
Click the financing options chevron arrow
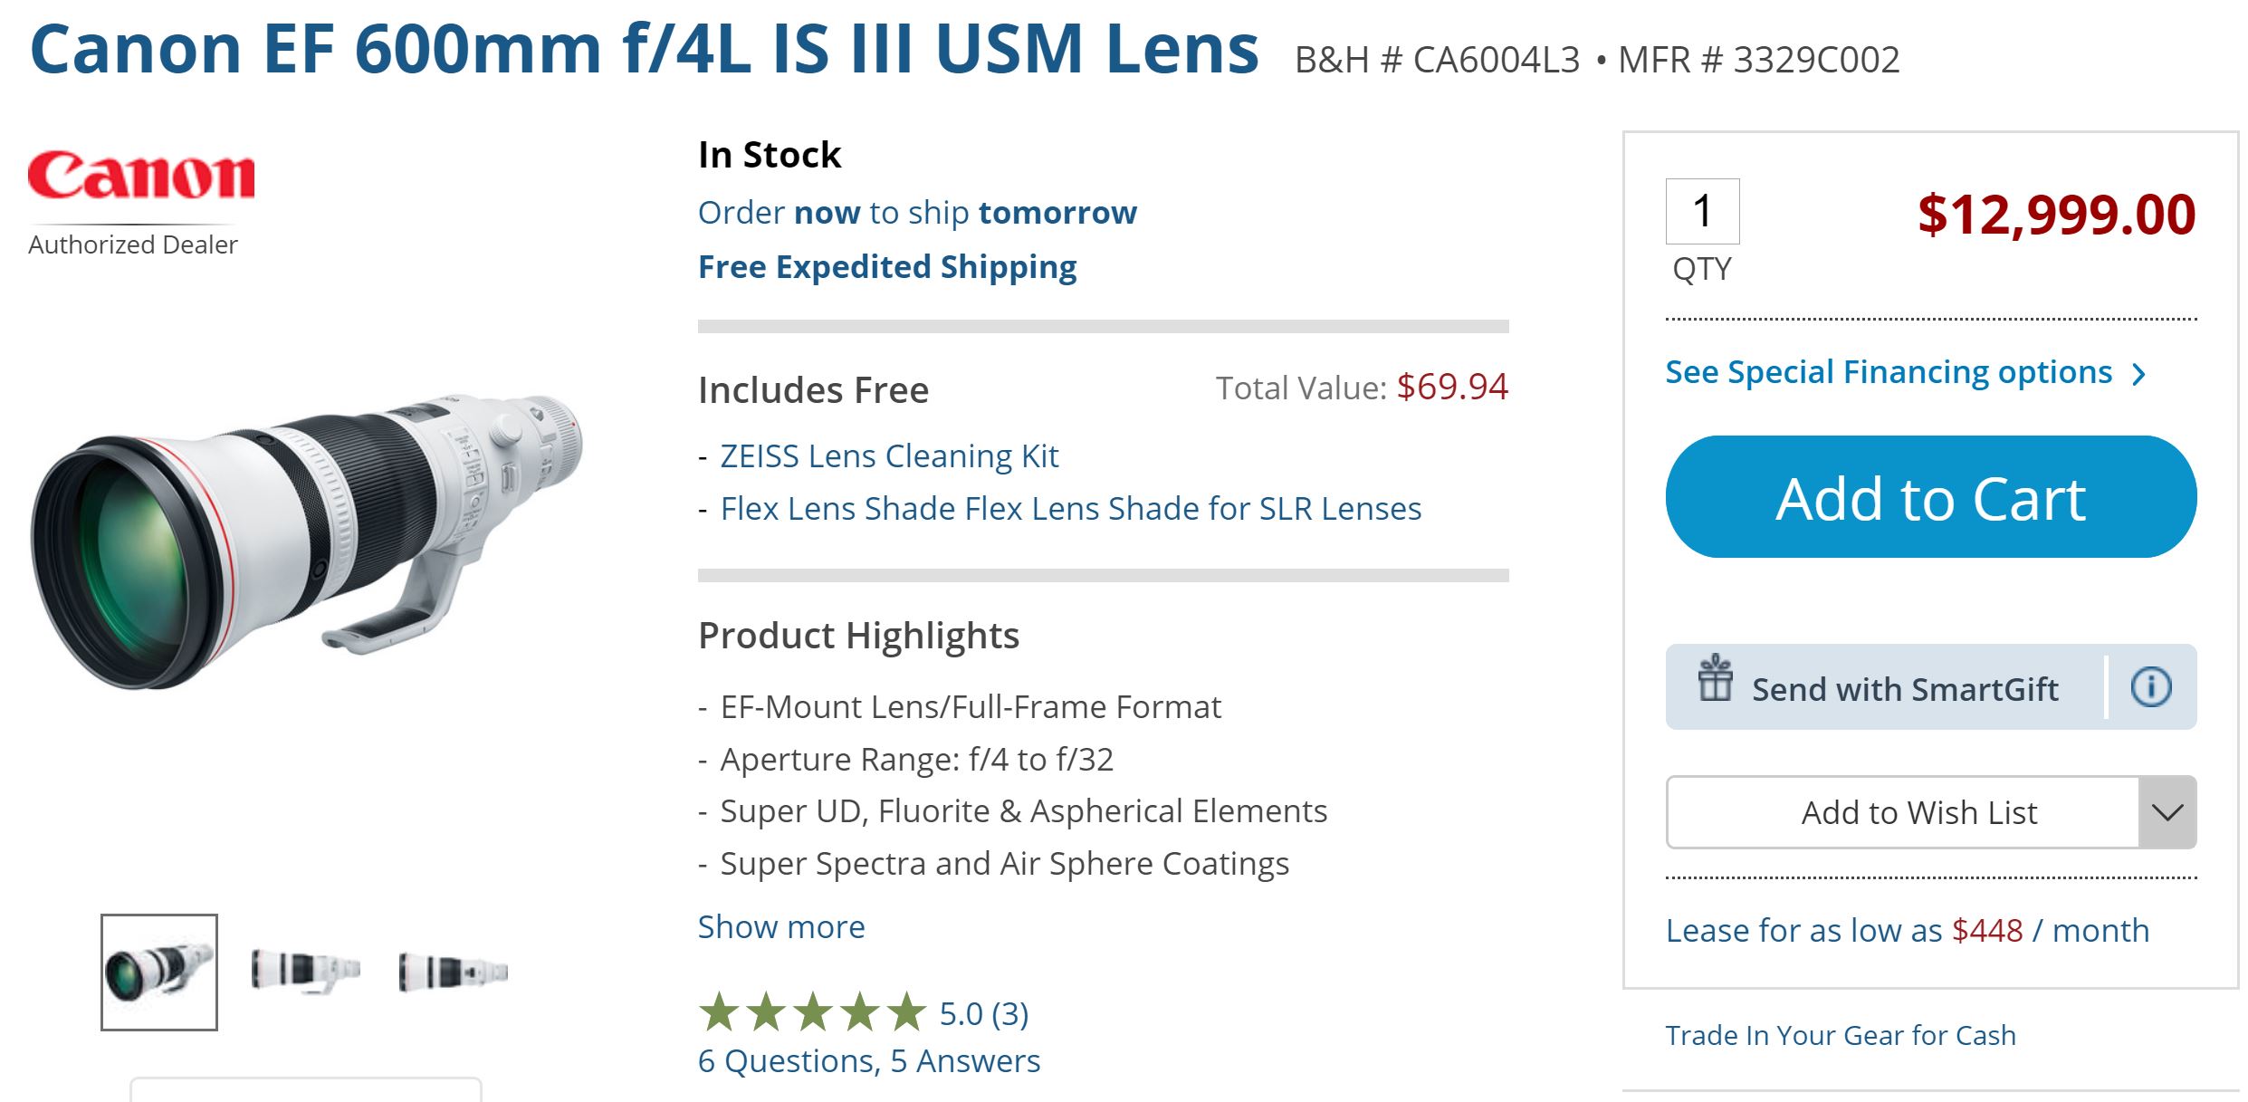click(2139, 374)
